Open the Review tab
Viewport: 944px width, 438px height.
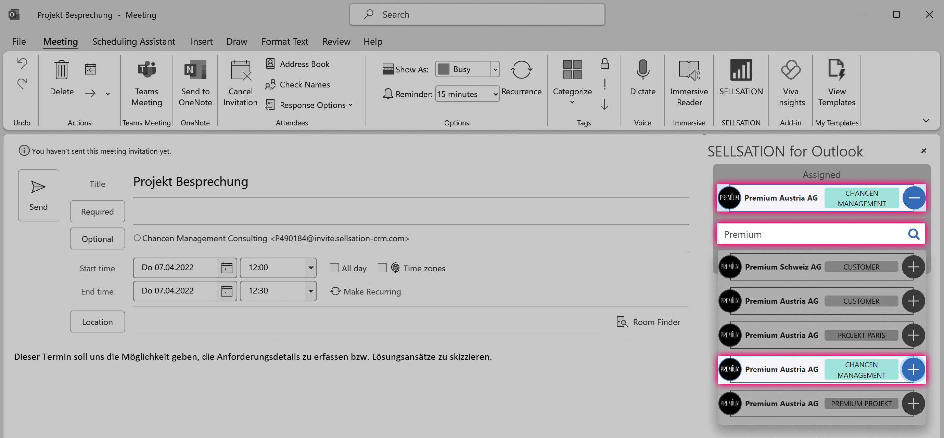336,41
